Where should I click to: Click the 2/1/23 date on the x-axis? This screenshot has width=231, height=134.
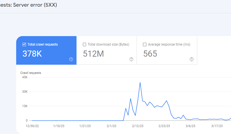[111, 126]
